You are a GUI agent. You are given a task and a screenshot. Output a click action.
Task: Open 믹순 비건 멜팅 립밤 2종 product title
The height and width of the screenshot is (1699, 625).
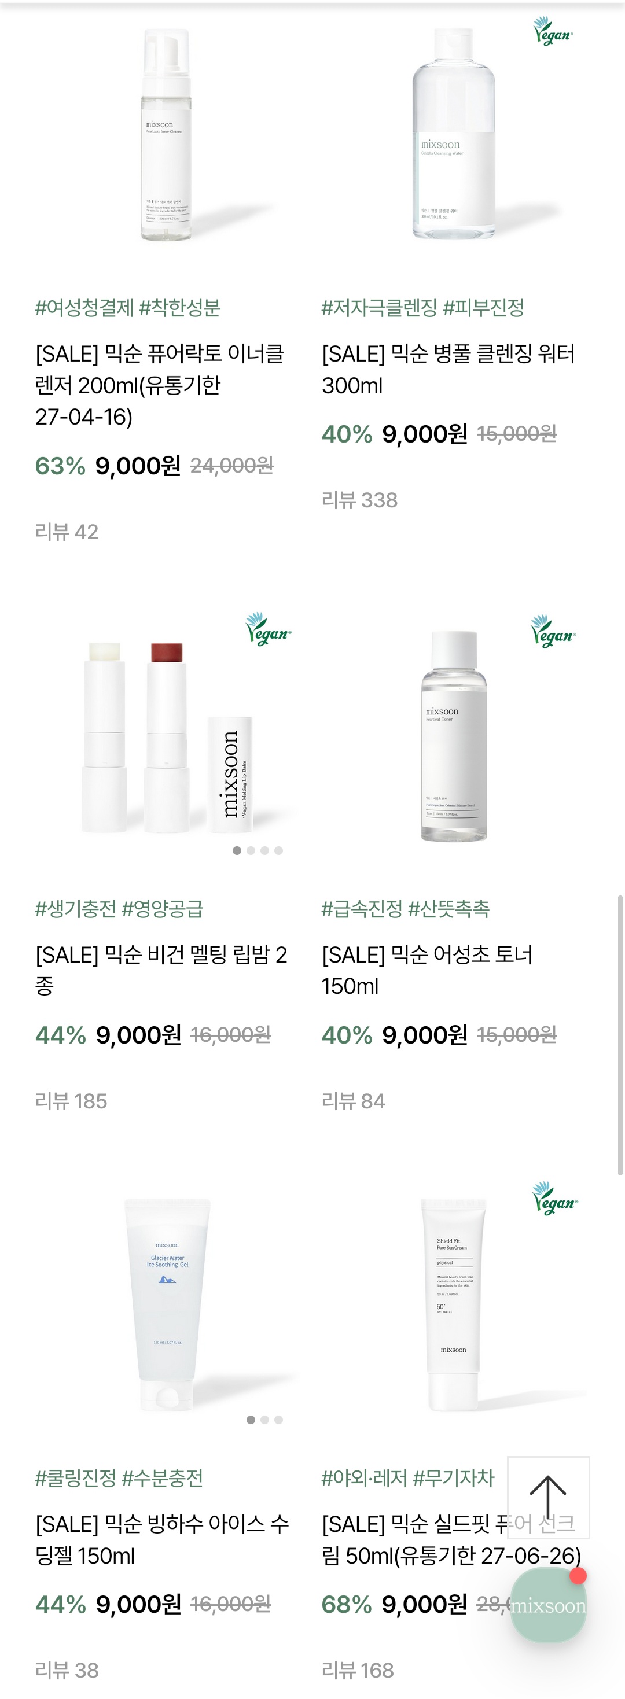tap(161, 970)
